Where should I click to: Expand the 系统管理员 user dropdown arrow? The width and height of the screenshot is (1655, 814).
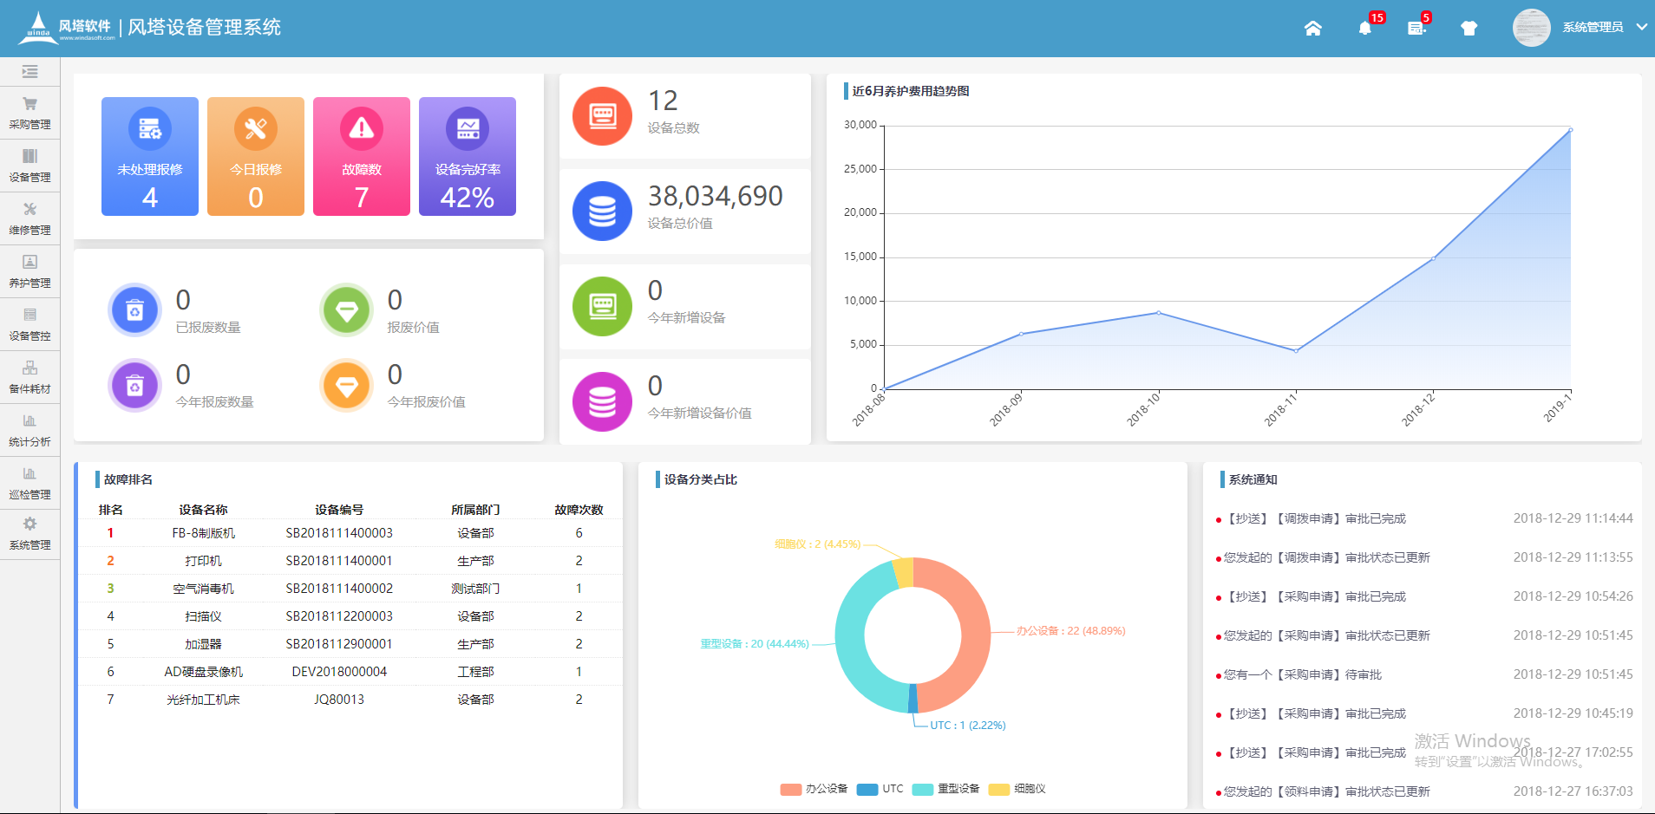[1641, 28]
